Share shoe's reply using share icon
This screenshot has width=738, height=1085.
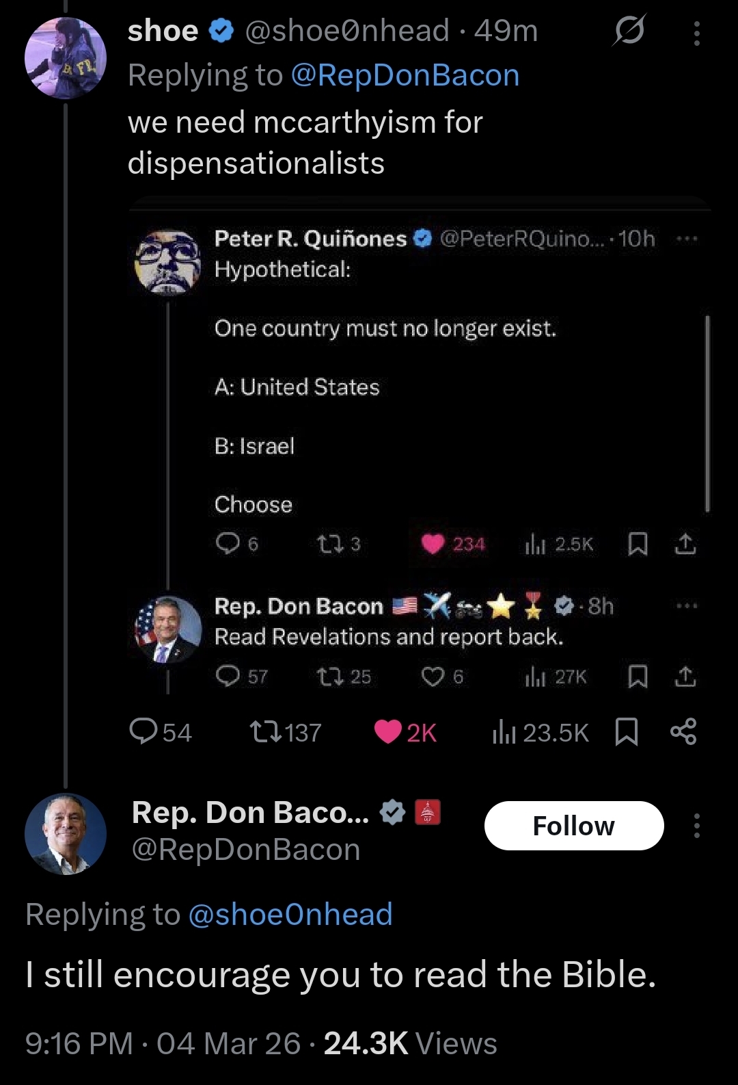(x=683, y=732)
